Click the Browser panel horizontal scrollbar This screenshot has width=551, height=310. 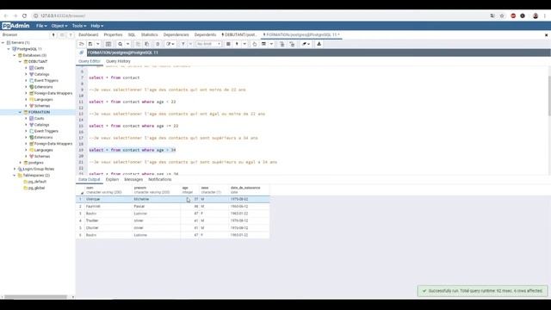coord(35,297)
